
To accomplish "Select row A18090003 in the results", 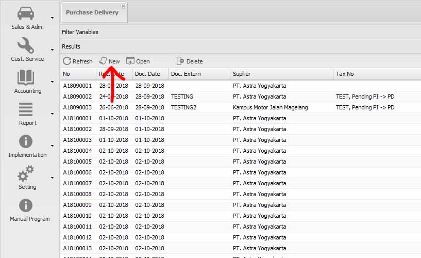I will click(77, 107).
